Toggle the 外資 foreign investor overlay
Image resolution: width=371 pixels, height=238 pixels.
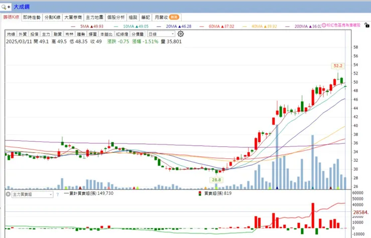(23, 34)
